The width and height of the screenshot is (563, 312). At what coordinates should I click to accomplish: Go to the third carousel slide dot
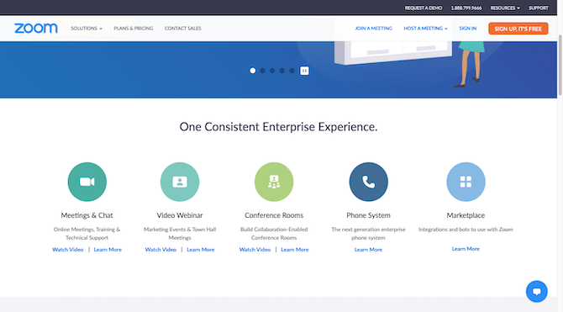(x=272, y=71)
